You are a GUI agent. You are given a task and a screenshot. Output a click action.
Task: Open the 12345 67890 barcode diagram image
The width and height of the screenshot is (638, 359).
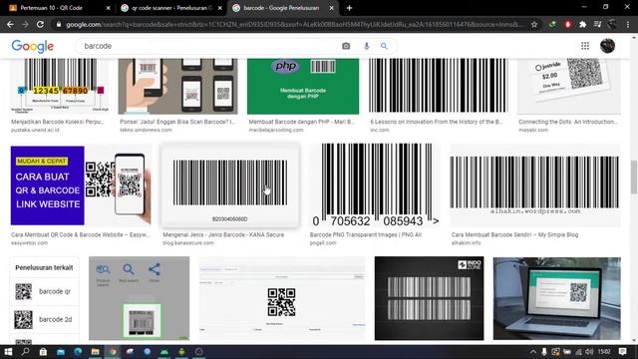tap(60, 86)
